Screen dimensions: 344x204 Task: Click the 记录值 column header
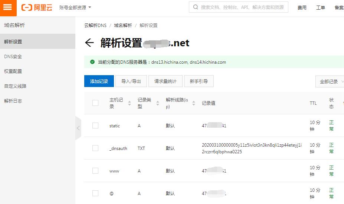pos(209,103)
